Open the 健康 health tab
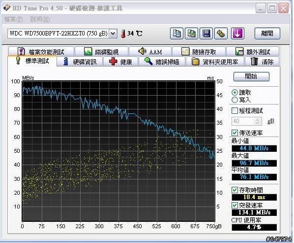 [x=121, y=62]
